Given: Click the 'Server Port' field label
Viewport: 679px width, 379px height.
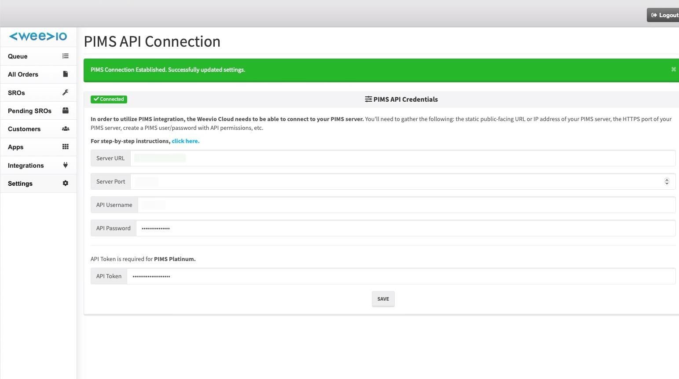Looking at the screenshot, I should point(111,181).
